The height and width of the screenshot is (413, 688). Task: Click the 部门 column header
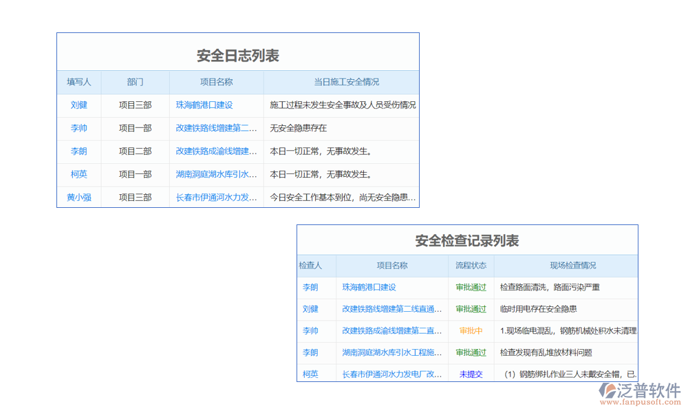point(136,82)
